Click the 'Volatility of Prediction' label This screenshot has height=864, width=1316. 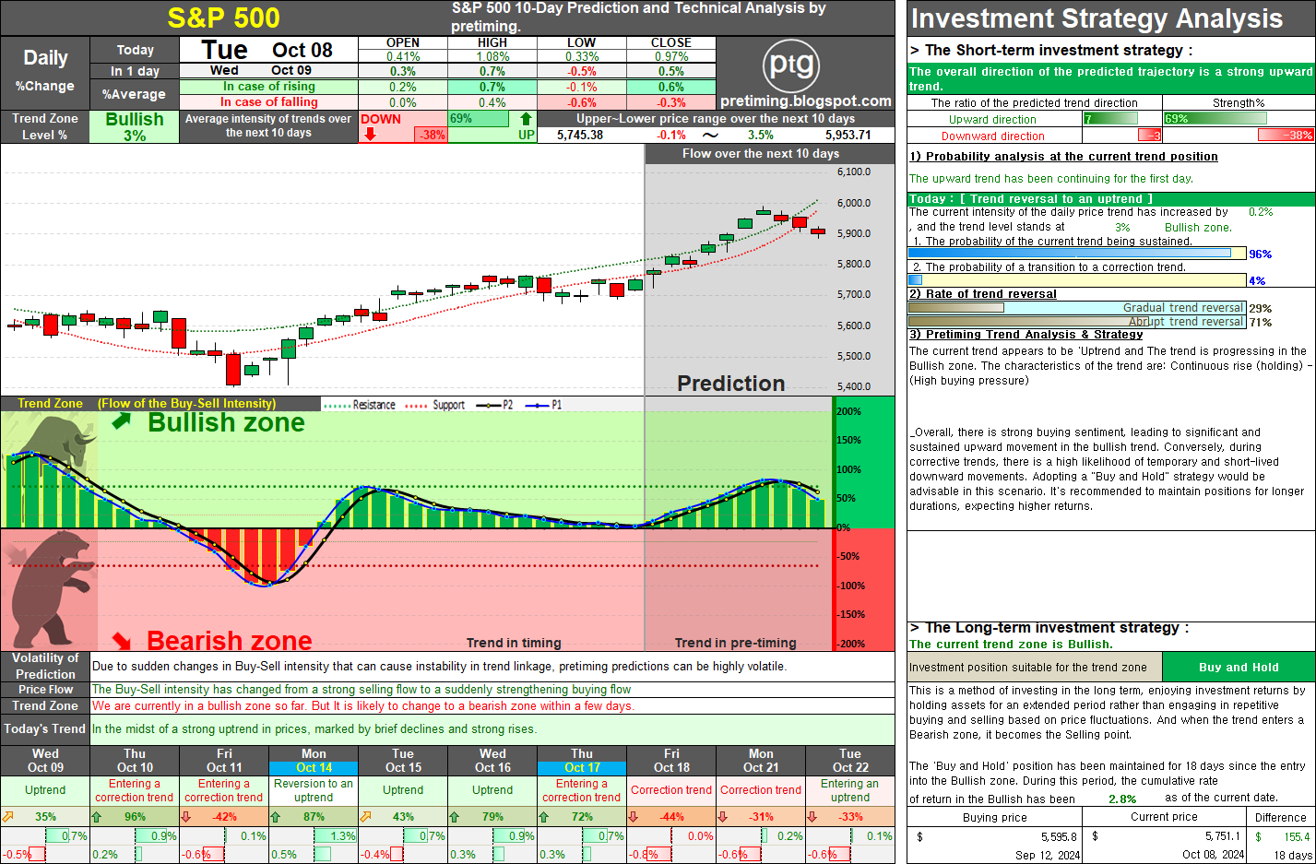click(45, 666)
